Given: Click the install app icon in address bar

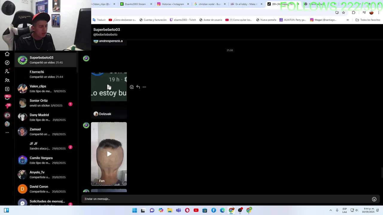Looking at the screenshot, I should (x=337, y=13).
